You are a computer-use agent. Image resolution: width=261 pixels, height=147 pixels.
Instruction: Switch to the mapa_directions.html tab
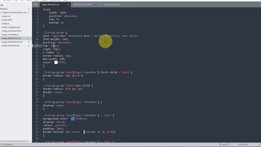[x=82, y=4]
